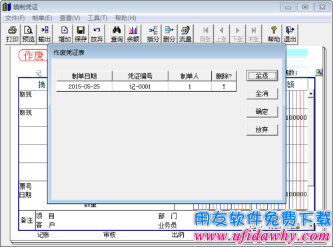Go to next voucher with 下张
This screenshot has width=333, height=247.
[238, 34]
